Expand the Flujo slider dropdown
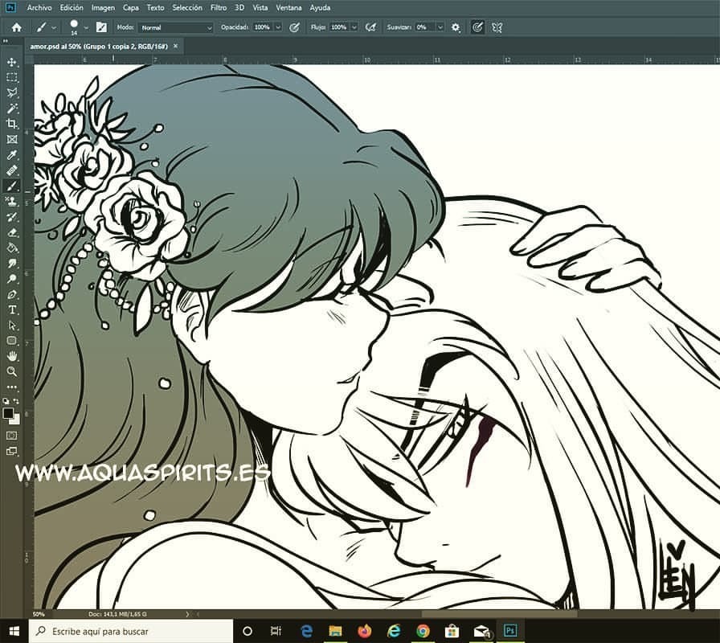 [354, 27]
